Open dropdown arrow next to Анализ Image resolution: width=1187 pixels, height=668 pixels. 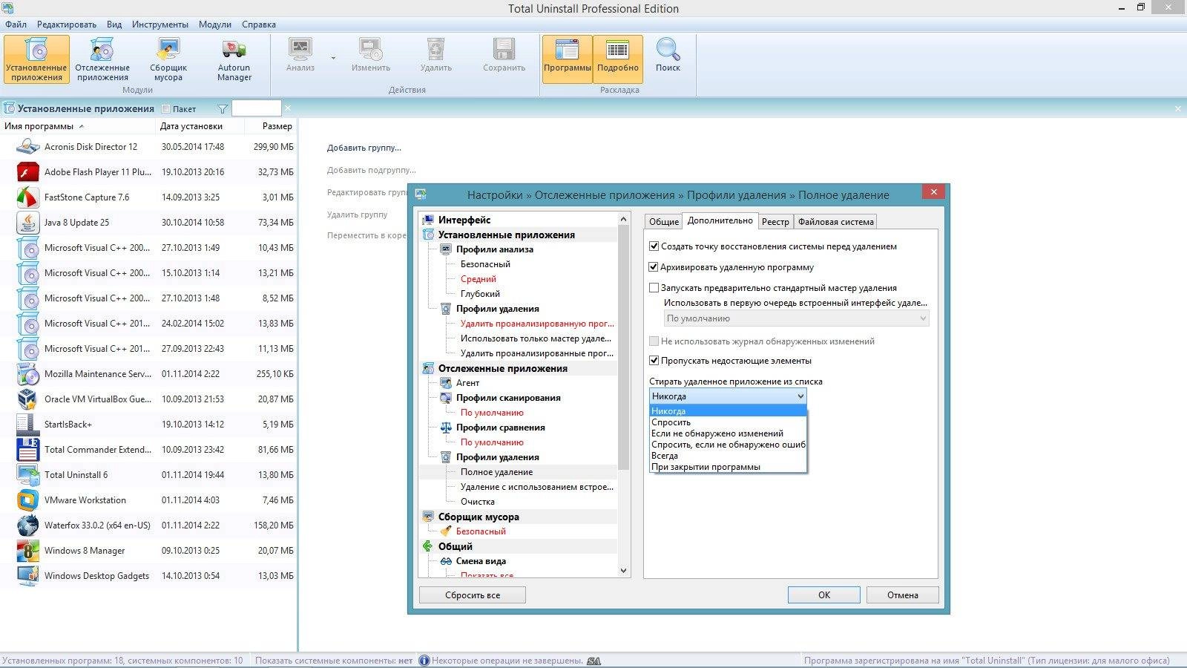click(x=333, y=58)
